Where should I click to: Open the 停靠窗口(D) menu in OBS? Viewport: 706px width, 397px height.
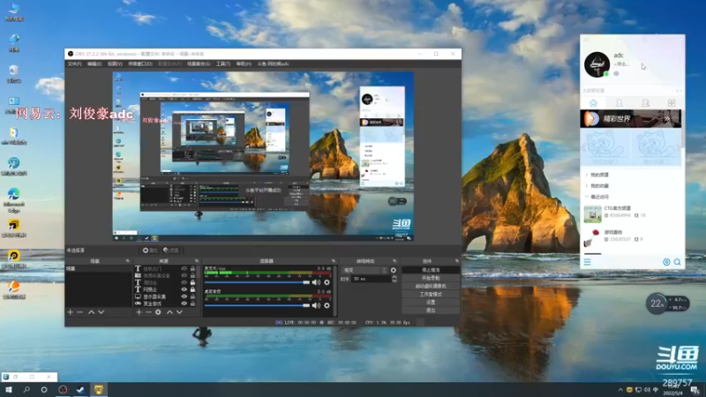click(x=140, y=64)
